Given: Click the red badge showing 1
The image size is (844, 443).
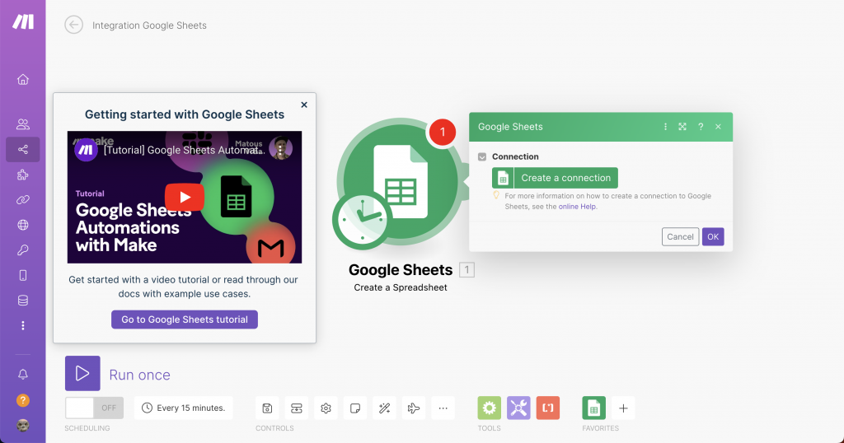Looking at the screenshot, I should tap(443, 132).
